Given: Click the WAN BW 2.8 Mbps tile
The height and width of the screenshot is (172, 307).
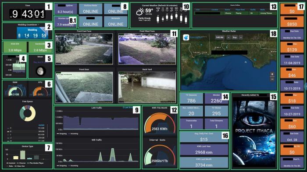Looking at the screenshot, I should tap(15, 47).
